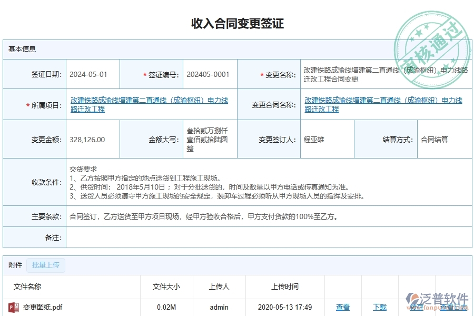474x316 pixels.
Task: Click the 附件 section label
Action: click(14, 265)
